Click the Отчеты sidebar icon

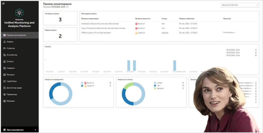coord(4,62)
